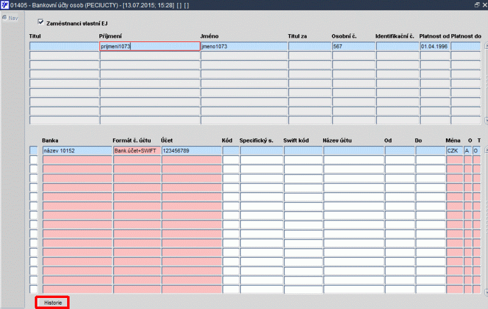Click the Účet field with 123456789
This screenshot has width=488, height=309.
point(192,151)
